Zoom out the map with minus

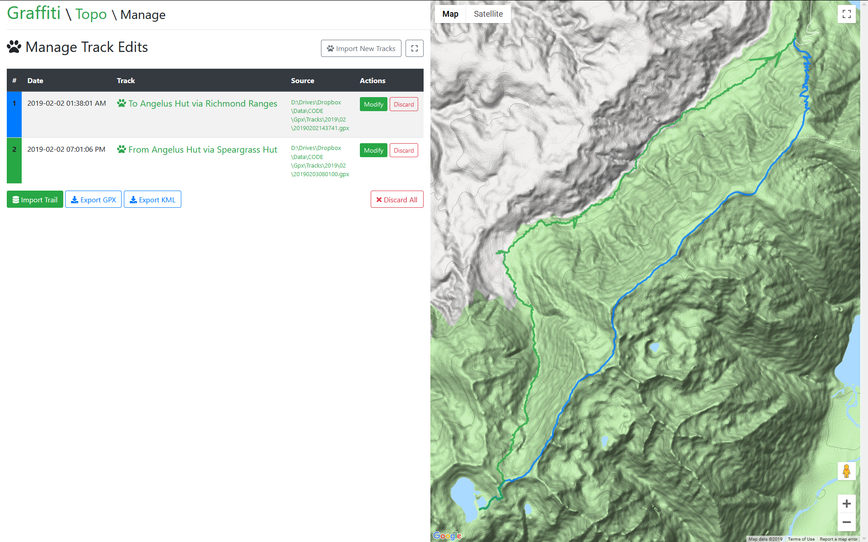tap(846, 522)
